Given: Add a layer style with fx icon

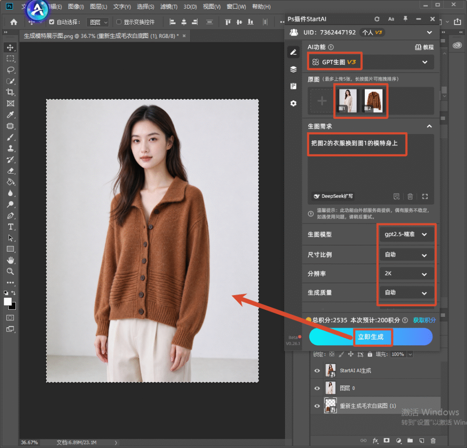Looking at the screenshot, I should click(375, 441).
